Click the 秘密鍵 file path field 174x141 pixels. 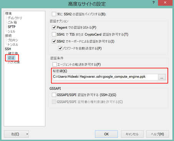(105, 77)
